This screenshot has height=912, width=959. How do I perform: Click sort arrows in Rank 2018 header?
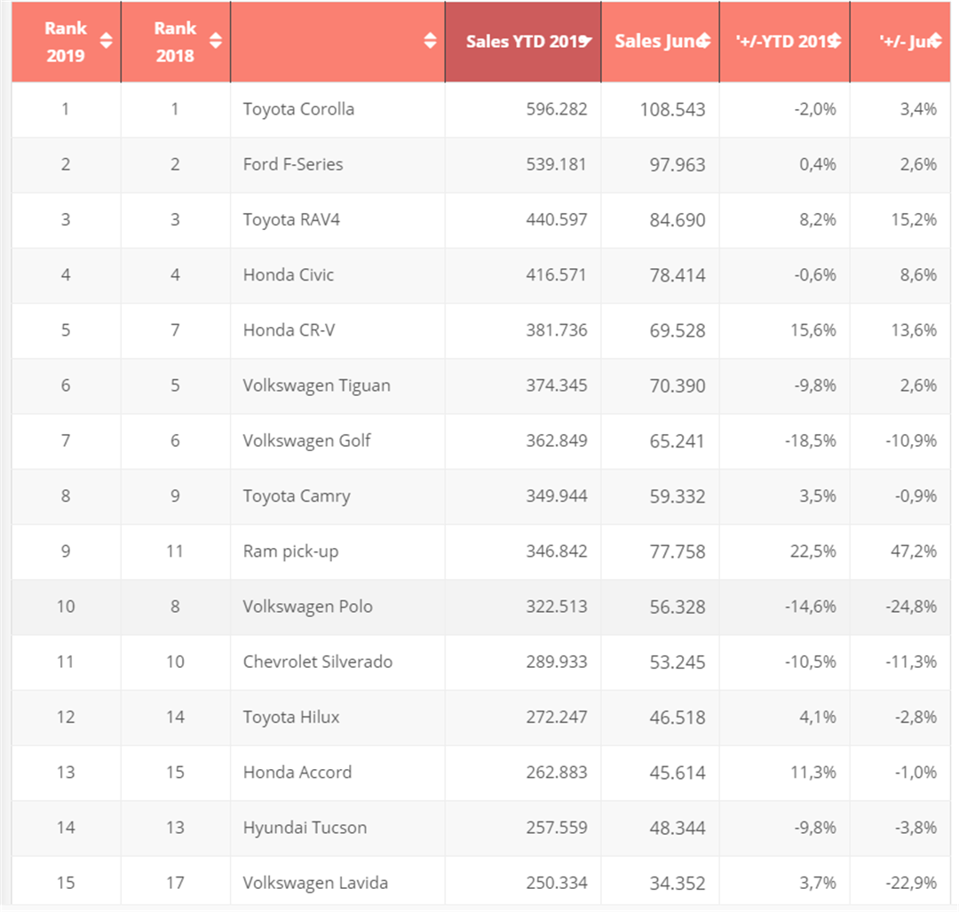click(215, 41)
